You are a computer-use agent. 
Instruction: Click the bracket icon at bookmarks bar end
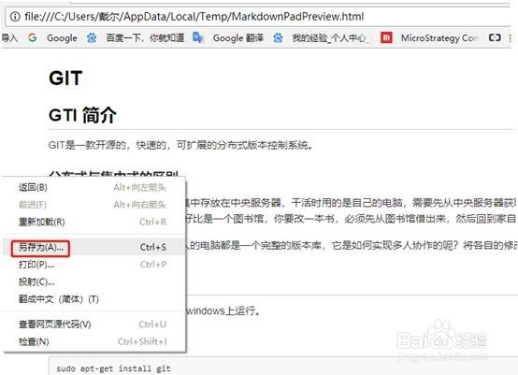(495, 37)
